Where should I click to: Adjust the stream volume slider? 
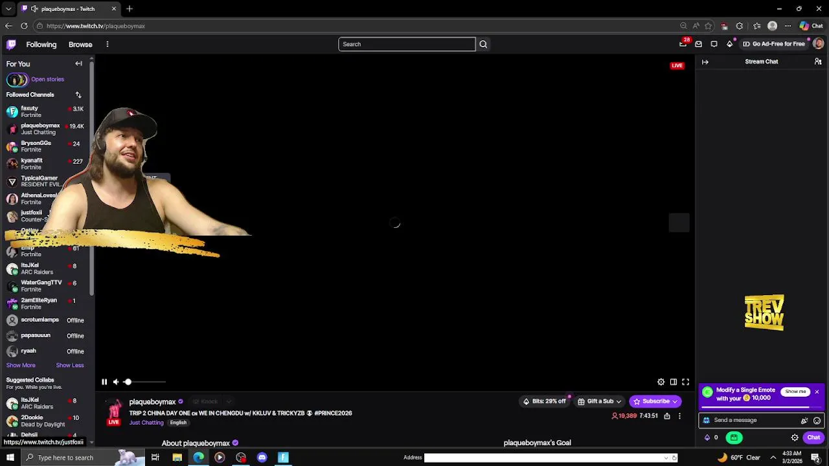[x=144, y=382]
